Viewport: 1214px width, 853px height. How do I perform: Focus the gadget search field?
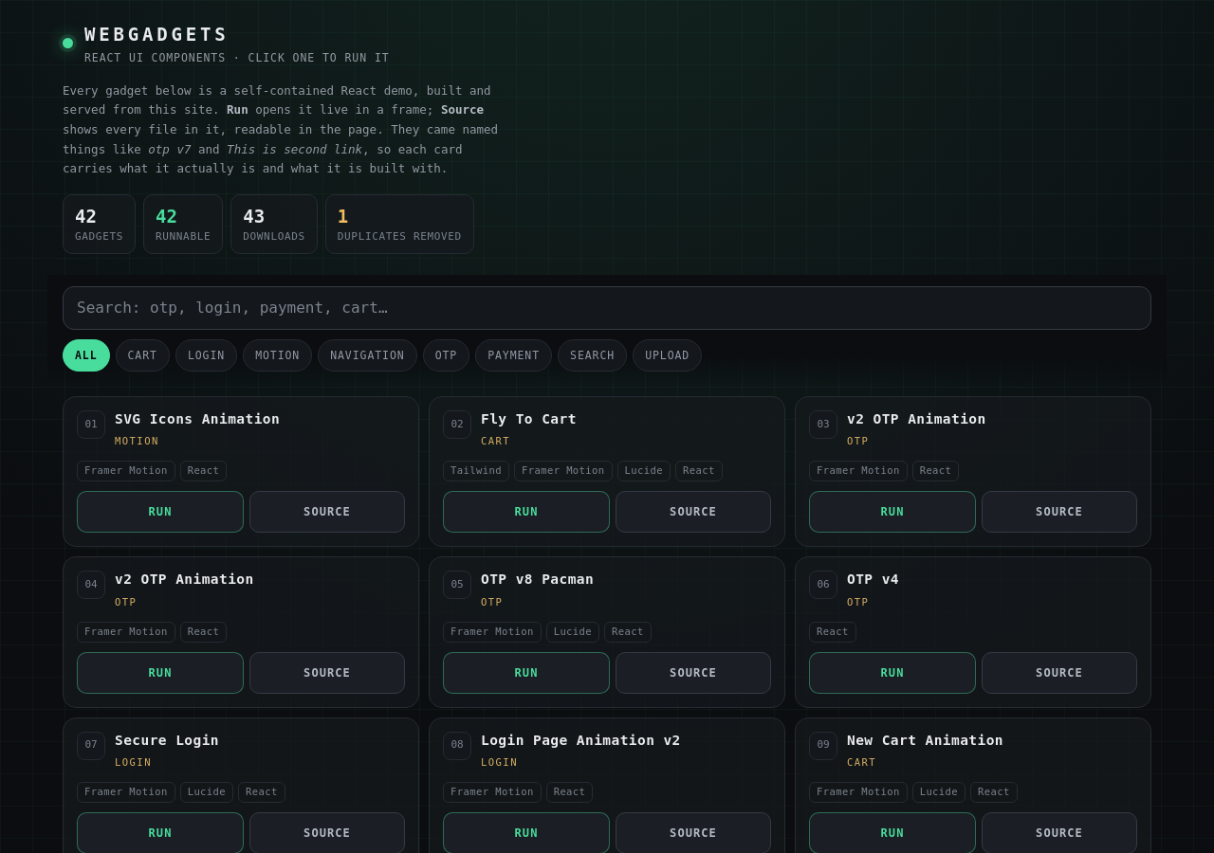pos(607,308)
